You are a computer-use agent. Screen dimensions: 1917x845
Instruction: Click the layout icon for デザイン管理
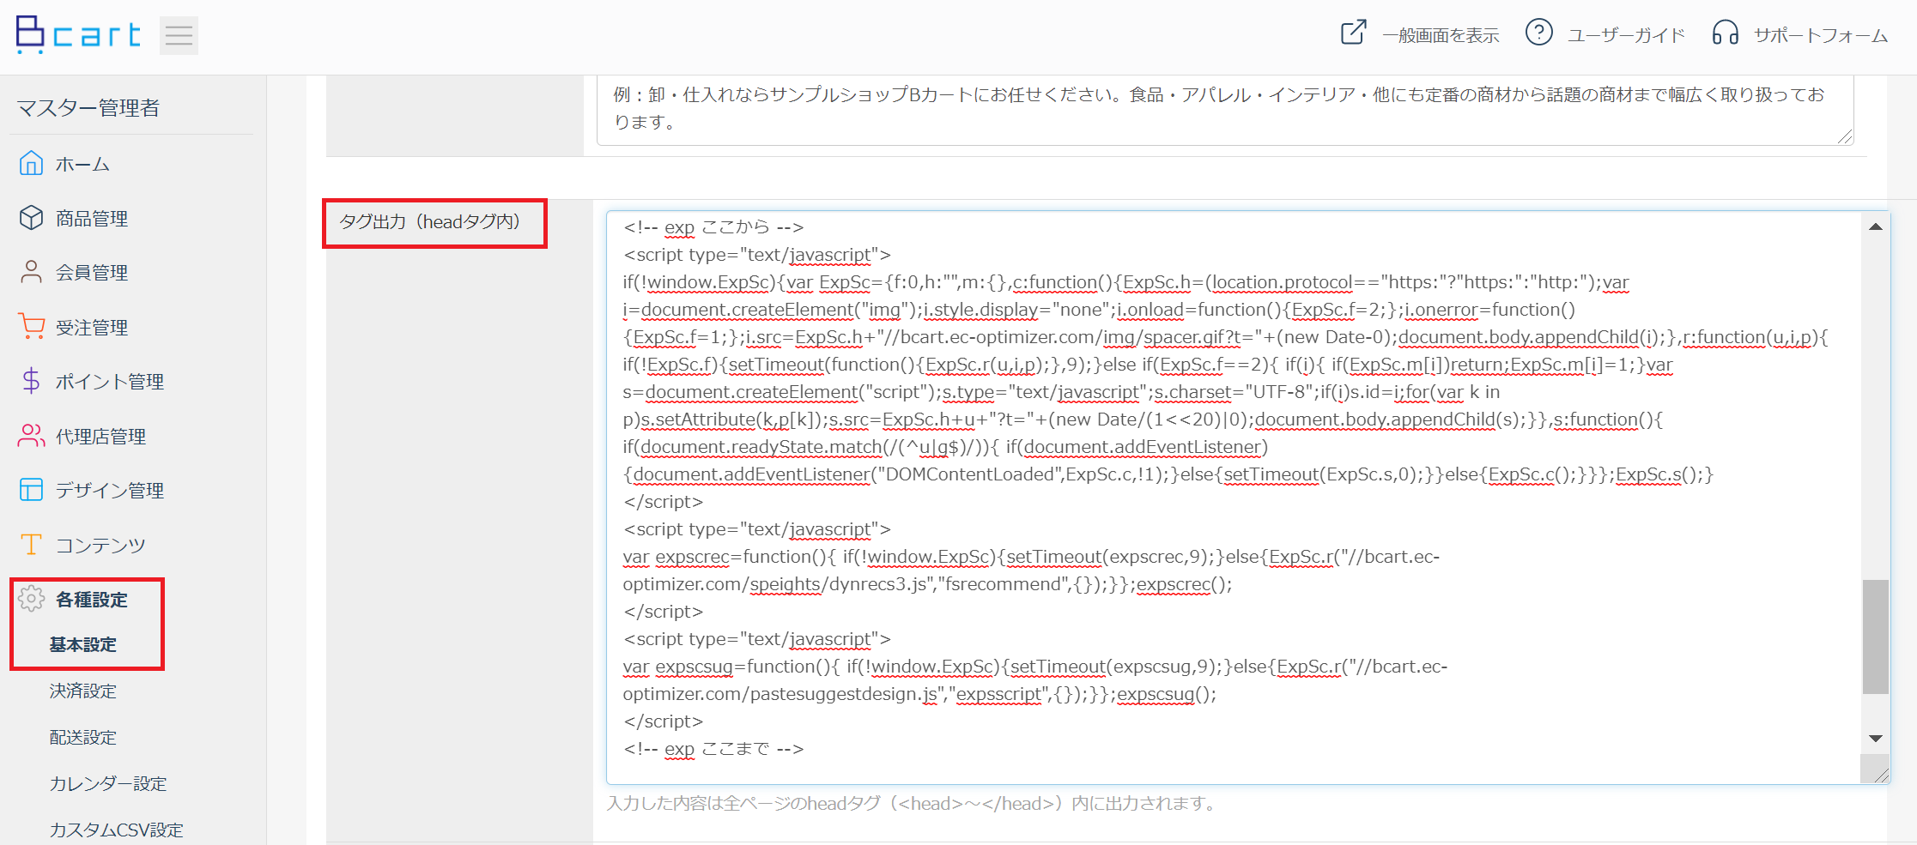[x=31, y=490]
